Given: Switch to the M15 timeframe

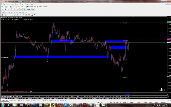Looking at the screenshot, I should pos(8,12).
